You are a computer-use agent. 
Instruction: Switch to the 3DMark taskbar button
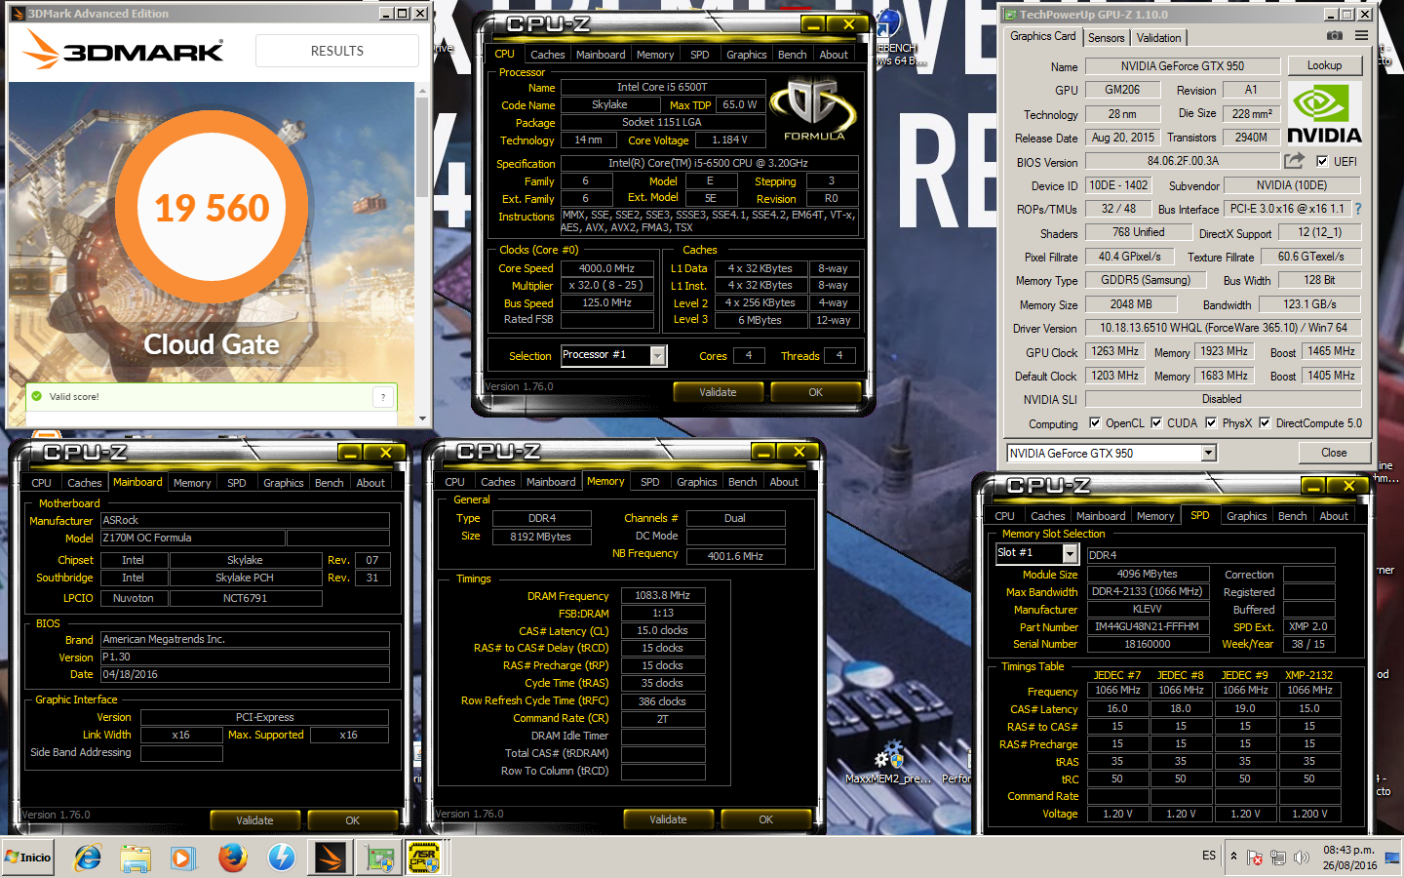330,858
